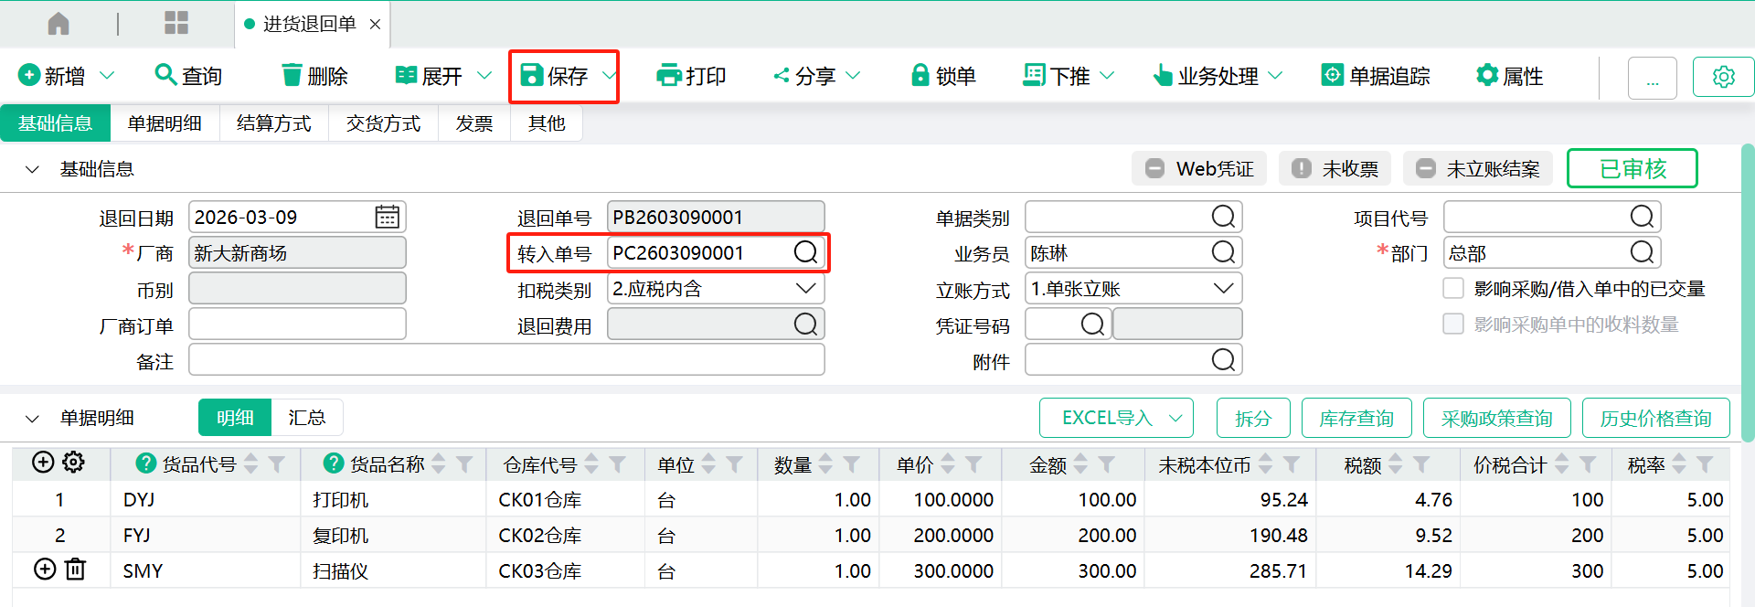Enable 影响采购/借入单中的已交量 checkbox

coord(1453,289)
